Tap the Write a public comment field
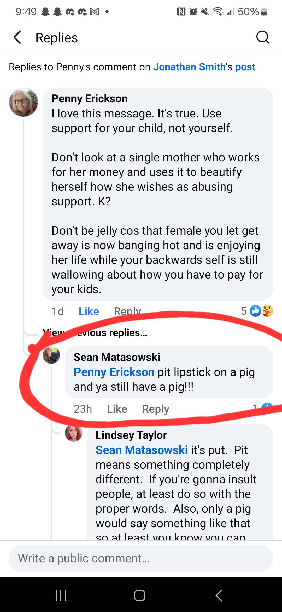Screen dimensions: 282x612 point(141,558)
